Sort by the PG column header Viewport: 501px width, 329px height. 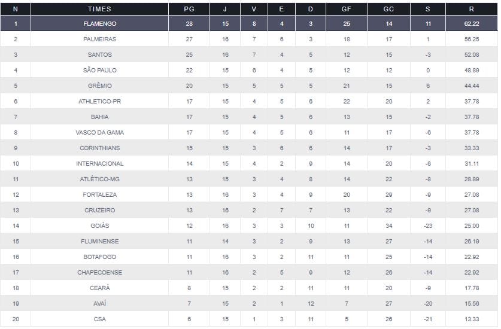tap(189, 9)
